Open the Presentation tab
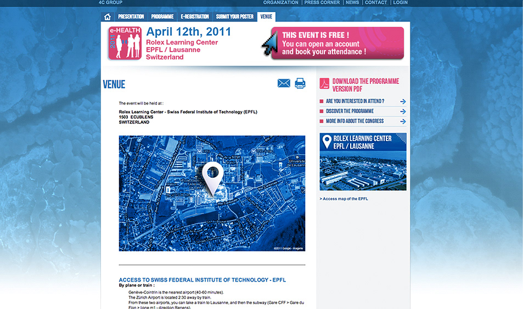 click(131, 16)
